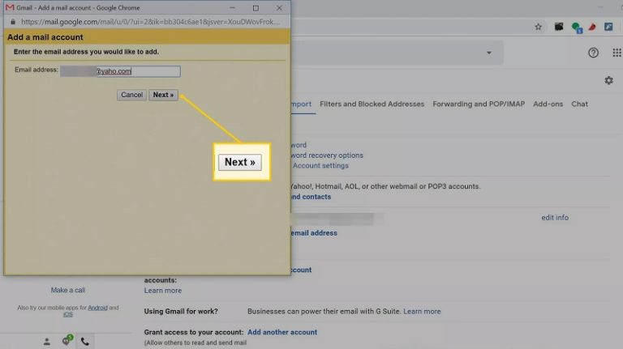Screen dimensions: 623x349
Task: Click the green circular extension icon in Chrome toolbar
Action: [x=576, y=27]
